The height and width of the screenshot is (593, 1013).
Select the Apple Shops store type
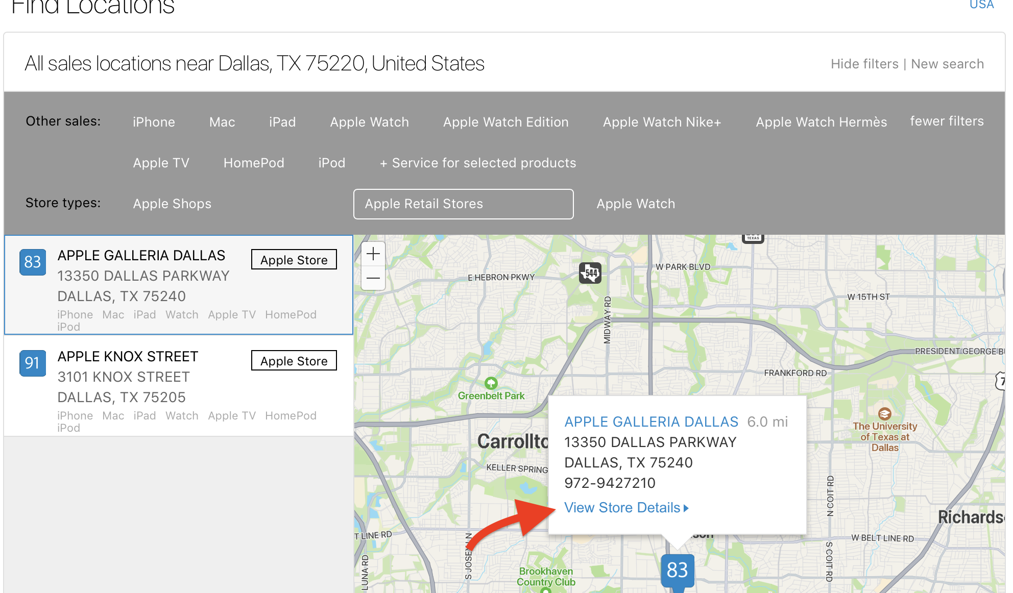172,204
